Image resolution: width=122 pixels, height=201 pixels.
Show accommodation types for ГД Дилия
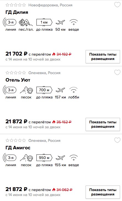tap(103, 57)
